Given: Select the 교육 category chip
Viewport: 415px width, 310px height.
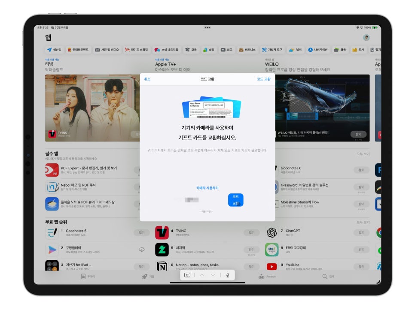Looking at the screenshot, I should click(191, 50).
